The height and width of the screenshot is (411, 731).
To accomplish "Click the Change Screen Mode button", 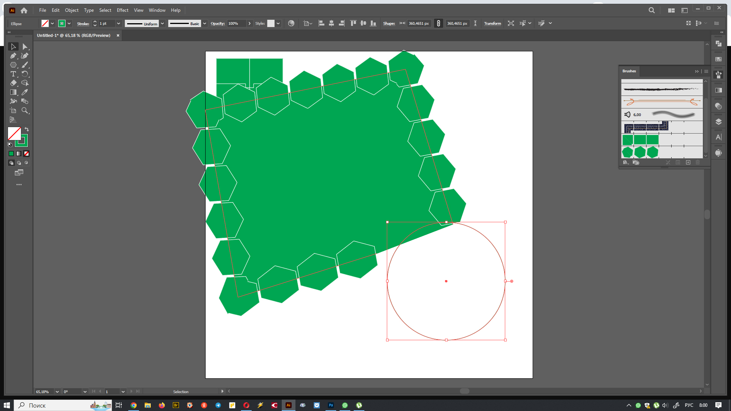I will pos(19,173).
